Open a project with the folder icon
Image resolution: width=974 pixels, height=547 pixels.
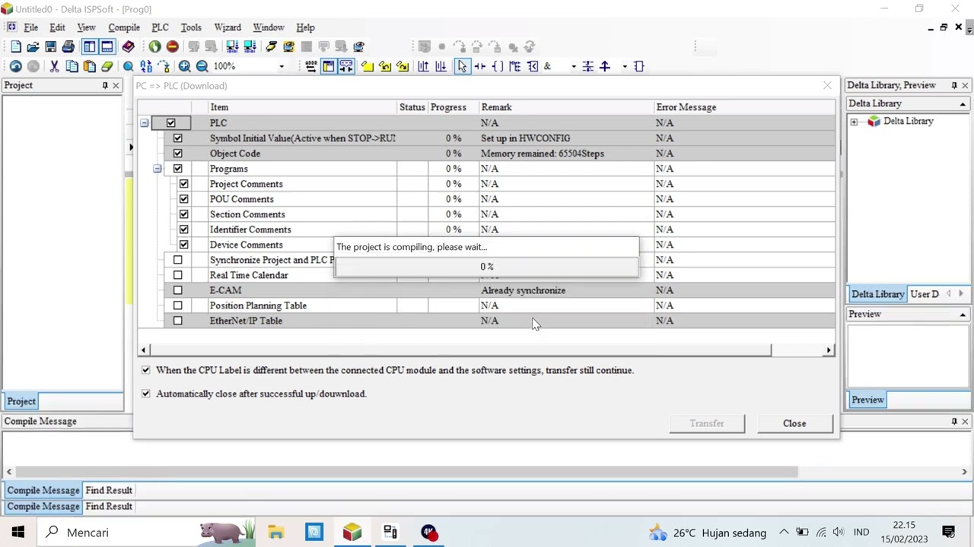pyautogui.click(x=33, y=47)
